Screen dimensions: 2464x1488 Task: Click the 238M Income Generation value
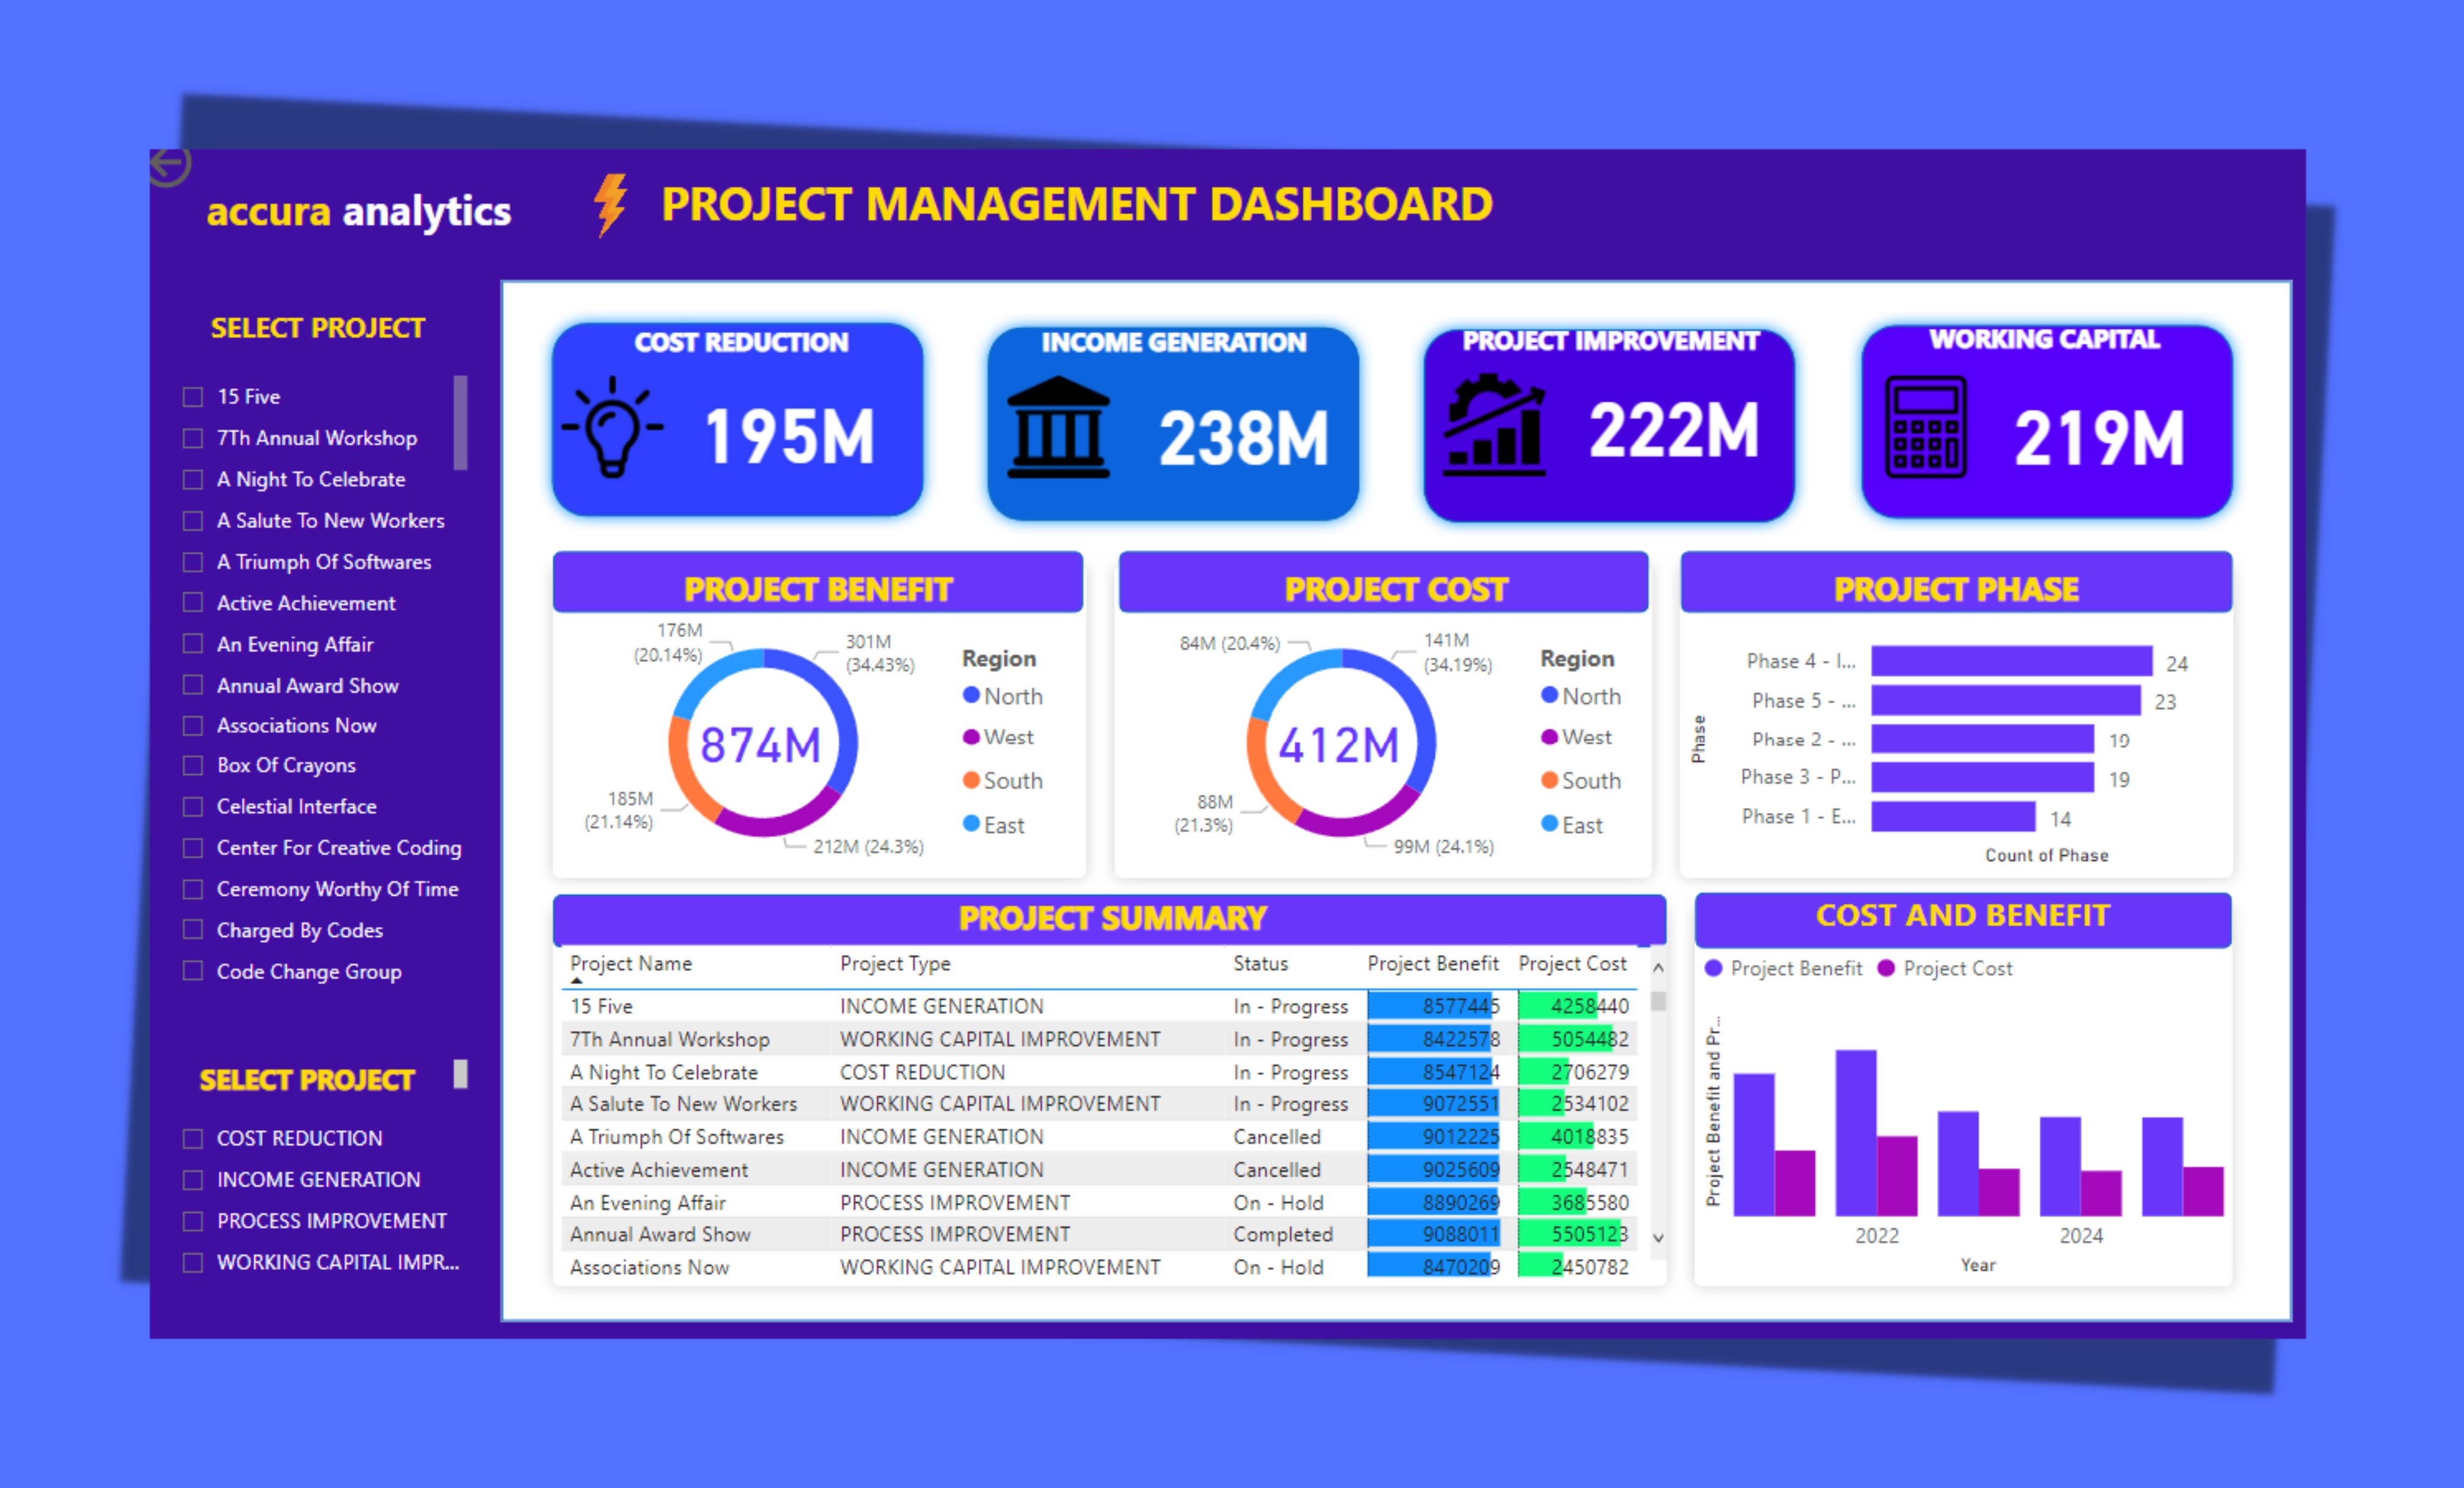[1244, 438]
